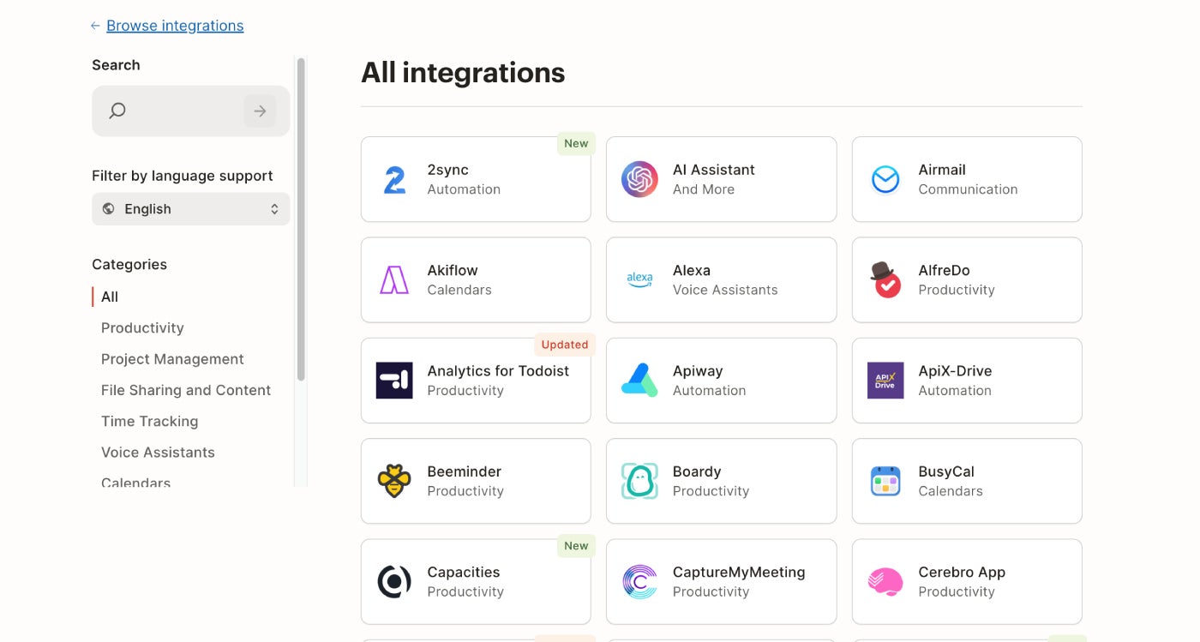Click the AlfreDo hat-and-checkmark icon
Screen dimensions: 1200x642
[885, 279]
